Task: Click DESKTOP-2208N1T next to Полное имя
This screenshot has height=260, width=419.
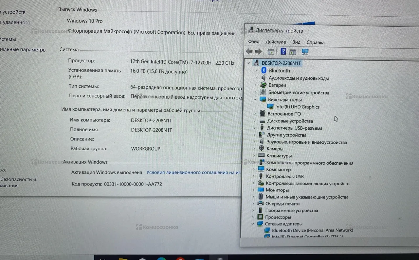Action: (x=152, y=130)
